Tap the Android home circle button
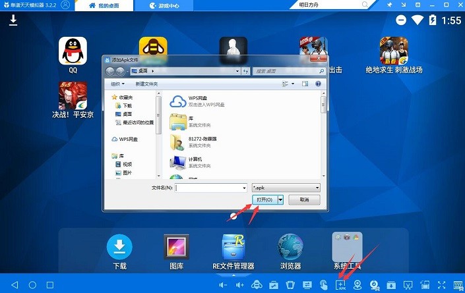465x293 pixels. click(x=32, y=284)
